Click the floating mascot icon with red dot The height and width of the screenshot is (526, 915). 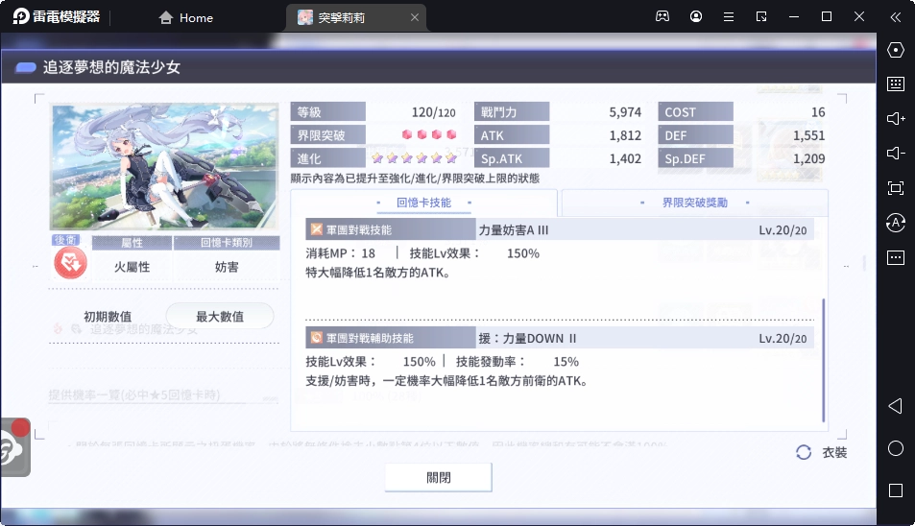(14, 448)
